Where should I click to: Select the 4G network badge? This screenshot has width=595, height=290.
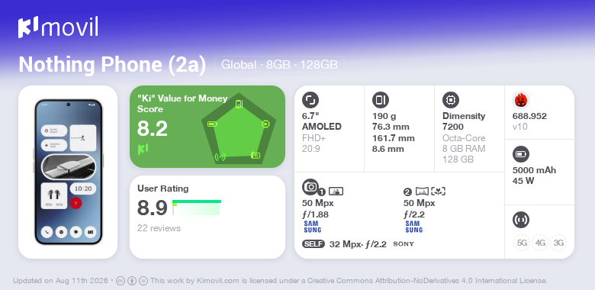point(540,243)
